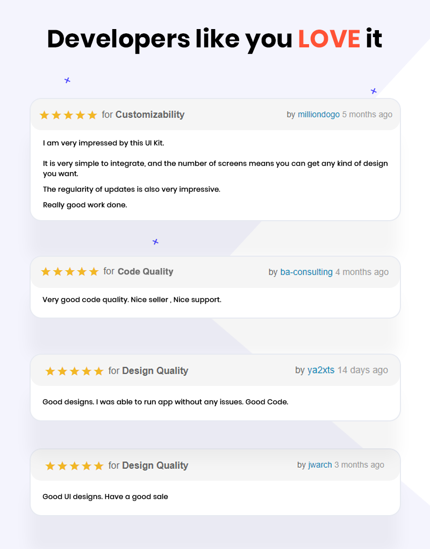Click the Code Quality rating label
Screen dimensions: 430x549
(x=146, y=271)
